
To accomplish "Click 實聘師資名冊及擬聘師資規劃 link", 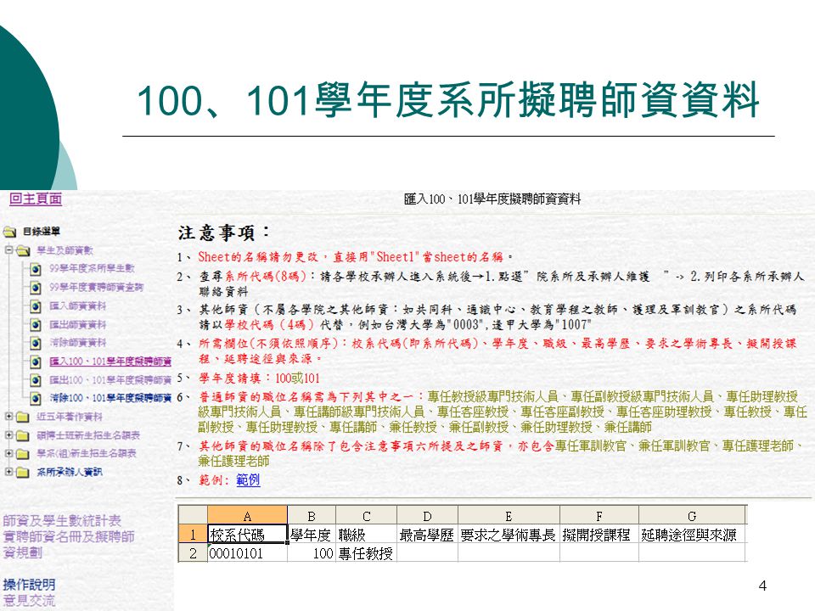I will (69, 545).
